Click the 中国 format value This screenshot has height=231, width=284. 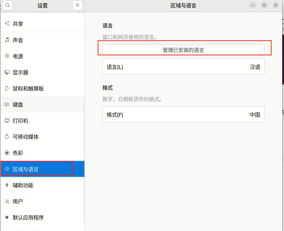255,115
